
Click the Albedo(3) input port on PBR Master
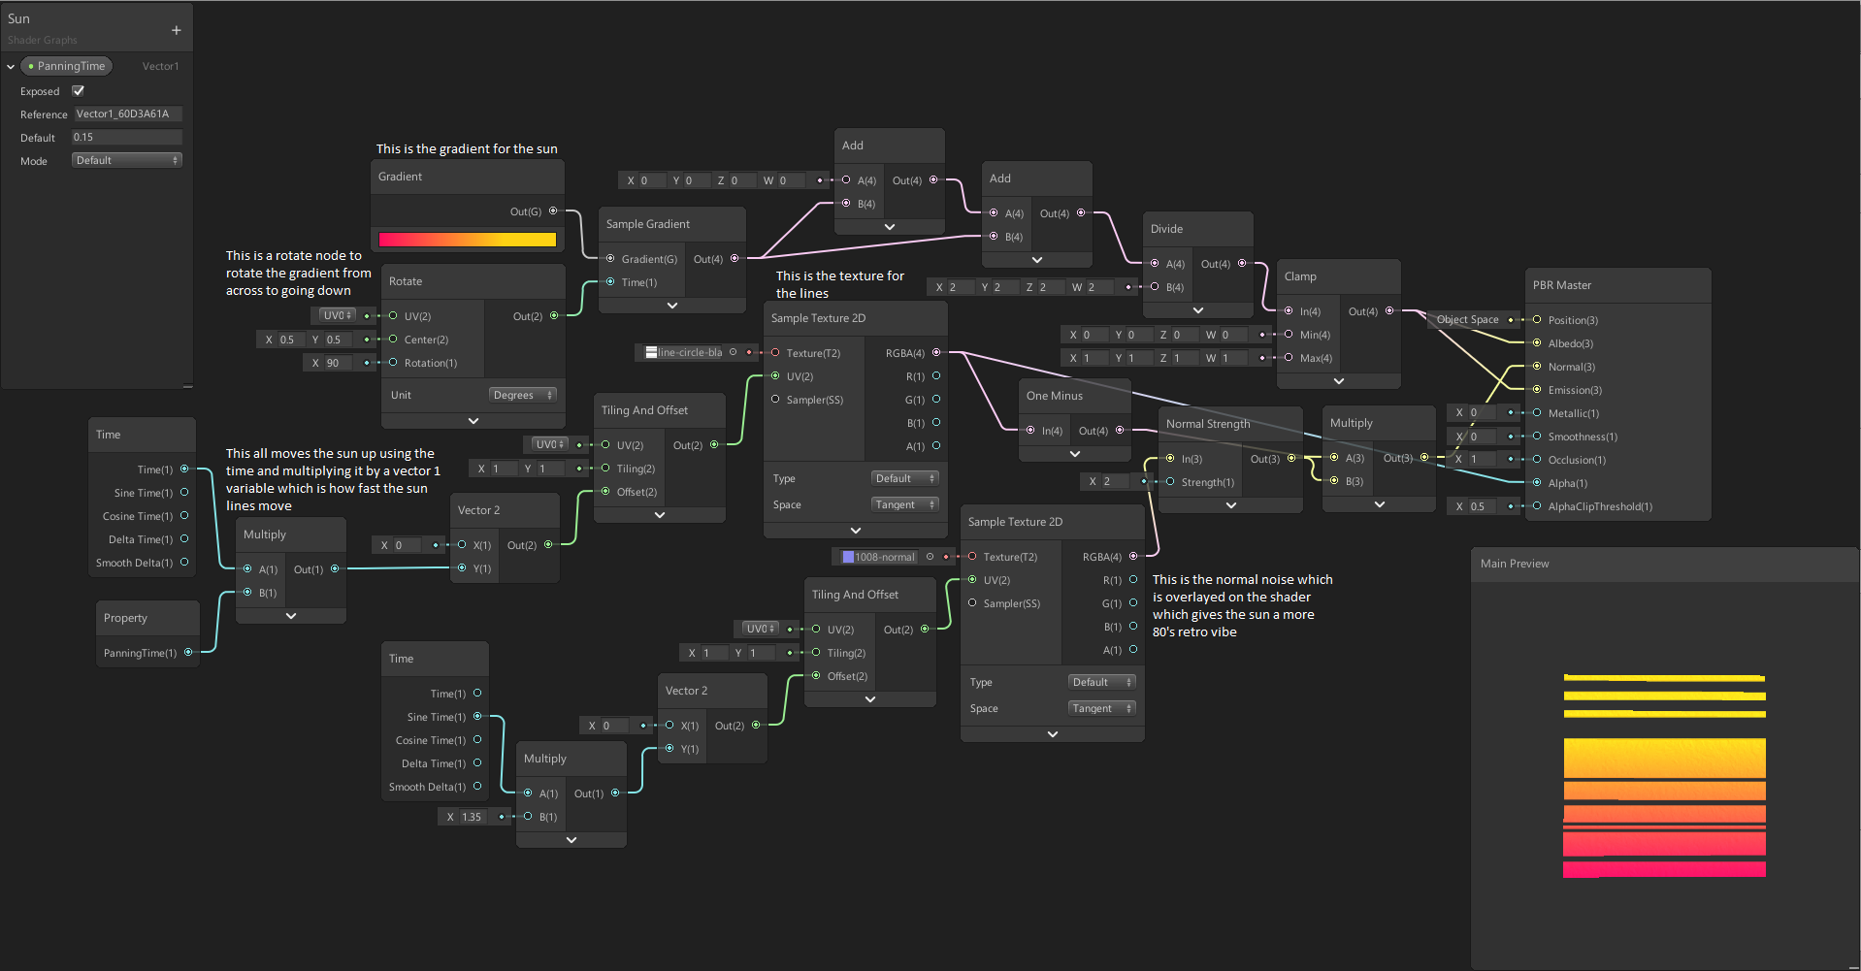coord(1536,342)
